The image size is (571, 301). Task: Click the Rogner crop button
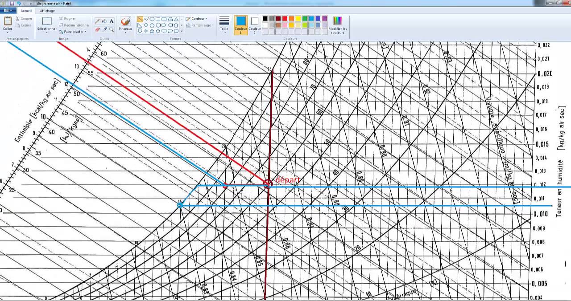click(67, 19)
